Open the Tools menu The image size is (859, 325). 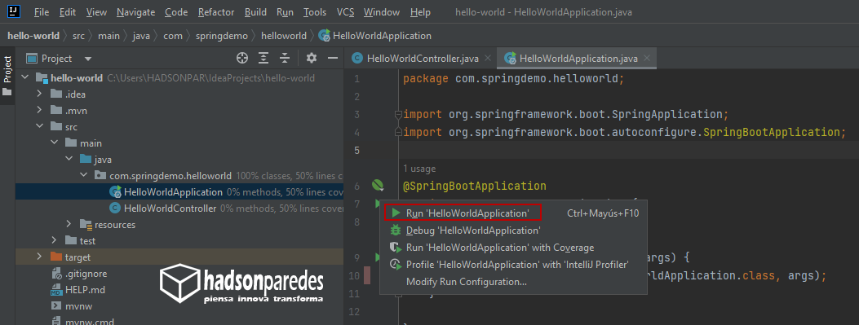pyautogui.click(x=314, y=12)
